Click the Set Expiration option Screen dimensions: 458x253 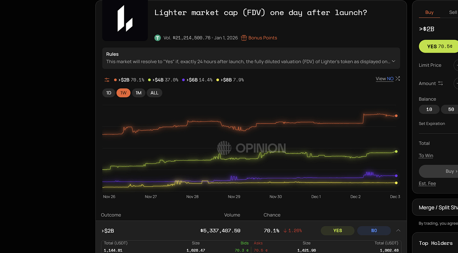432,124
